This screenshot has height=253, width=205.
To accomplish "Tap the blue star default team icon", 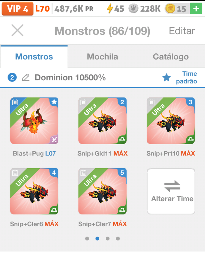I will click(166, 77).
